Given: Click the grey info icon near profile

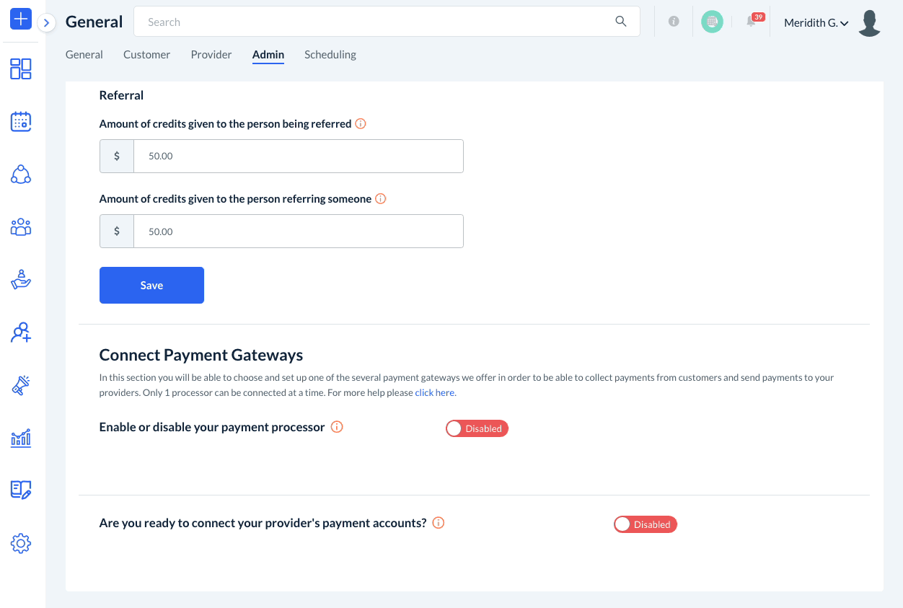Looking at the screenshot, I should [674, 21].
